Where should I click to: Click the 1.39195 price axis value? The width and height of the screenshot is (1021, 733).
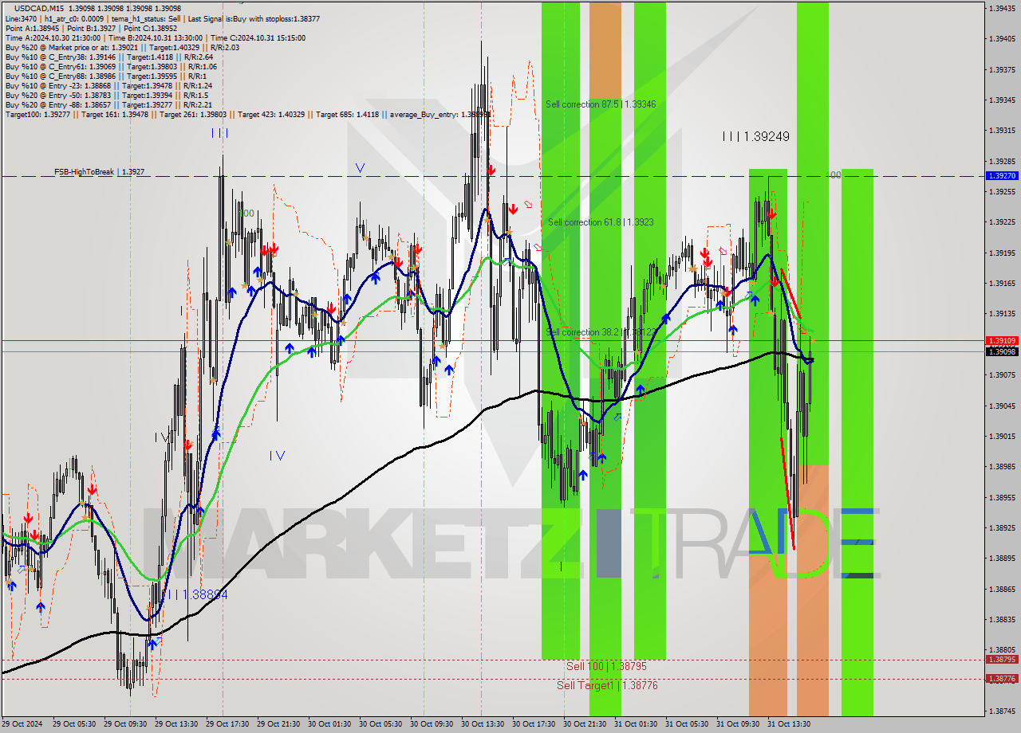(x=1001, y=253)
